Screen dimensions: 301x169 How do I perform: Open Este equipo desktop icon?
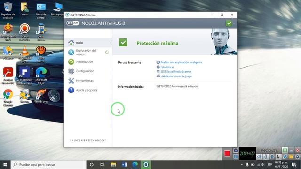[x=57, y=9]
